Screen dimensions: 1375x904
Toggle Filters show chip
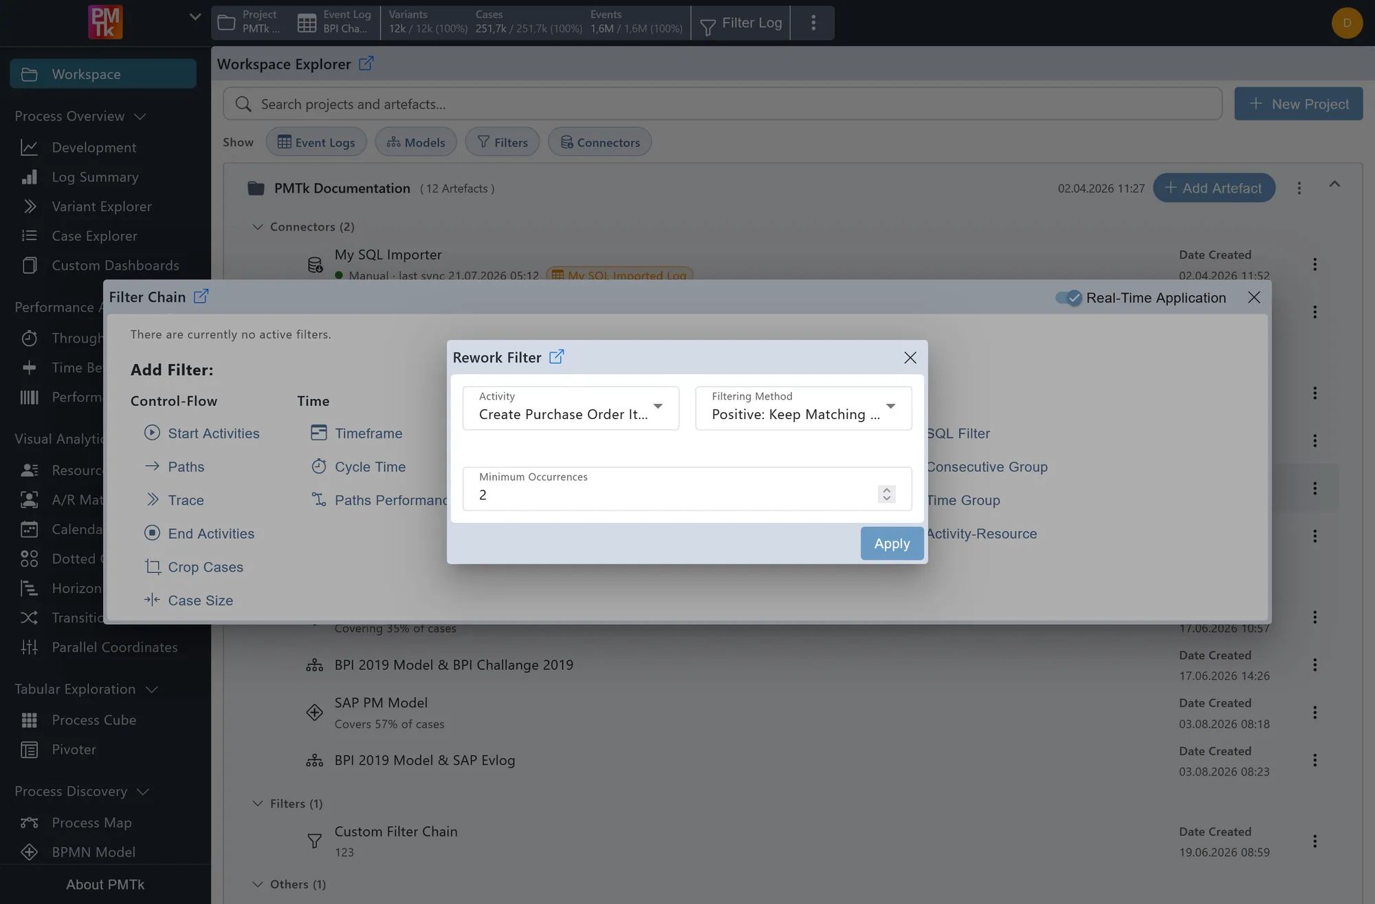[503, 142]
